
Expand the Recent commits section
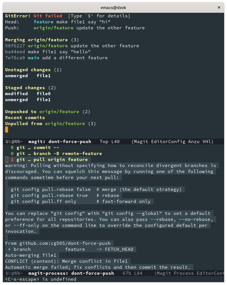[x=25, y=118]
